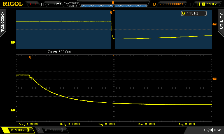Image resolution: width=224 pixels, height=134 pixels.
Task: Click the trigger edge slope arrows icon
Action: tap(198, 4)
